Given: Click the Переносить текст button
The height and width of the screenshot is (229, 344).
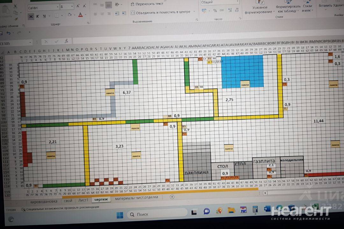Looking at the screenshot, I should click(147, 4).
